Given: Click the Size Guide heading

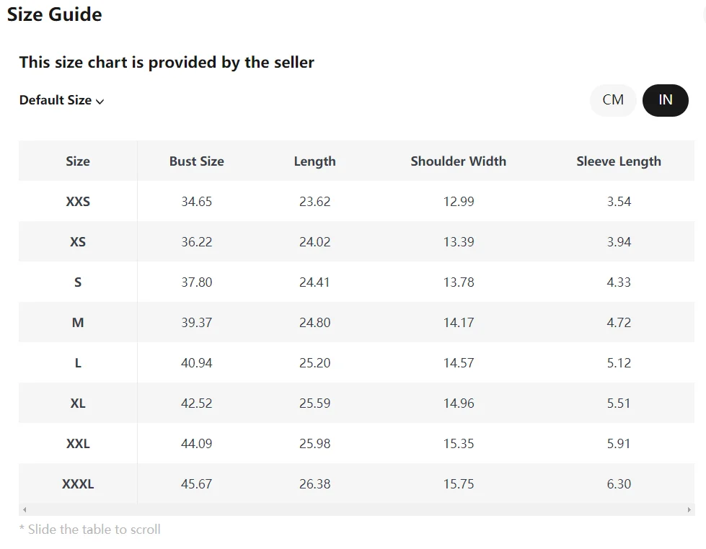Looking at the screenshot, I should (x=55, y=14).
